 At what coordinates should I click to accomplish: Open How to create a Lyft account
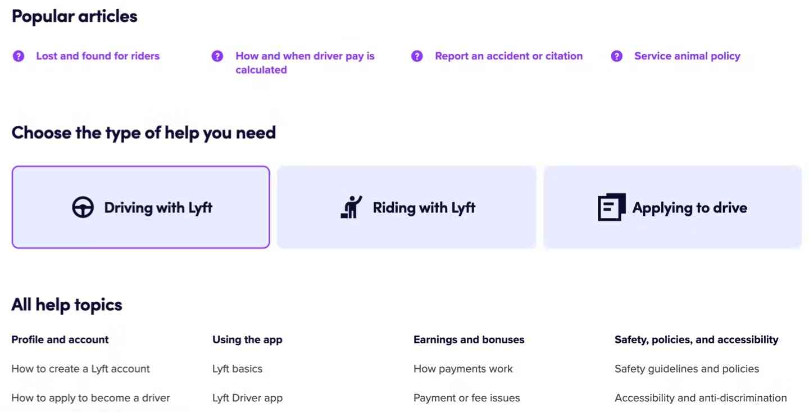point(80,369)
